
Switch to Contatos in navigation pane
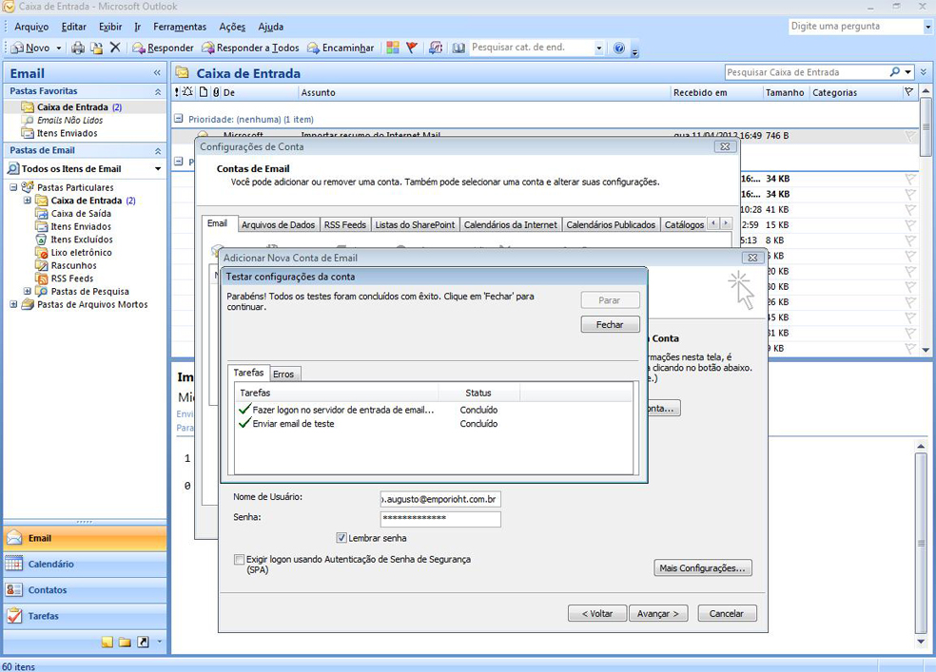click(x=85, y=590)
